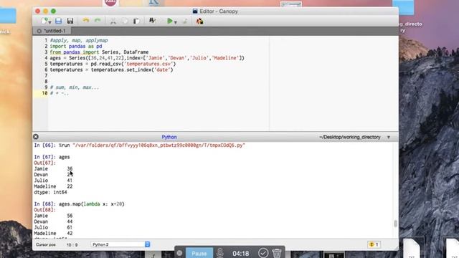Finish recording with the checkmark icon
The width and height of the screenshot is (459, 258).
[263, 253]
